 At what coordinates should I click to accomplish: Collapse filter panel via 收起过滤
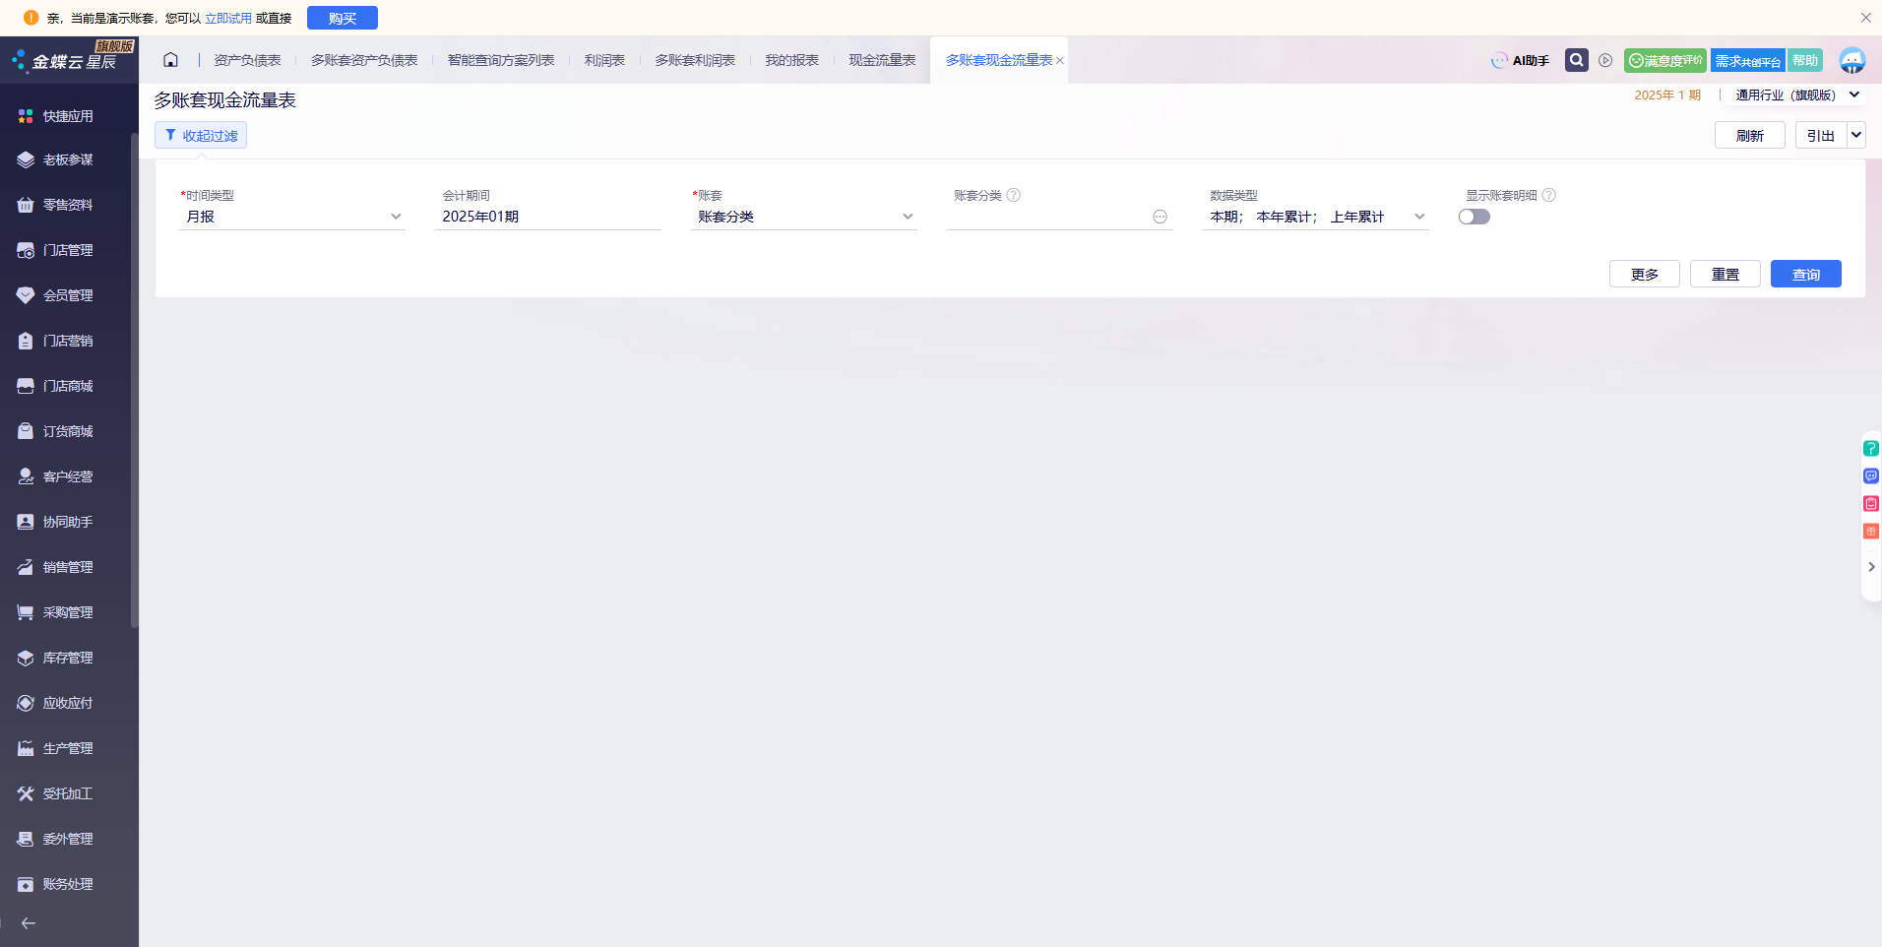tap(201, 136)
